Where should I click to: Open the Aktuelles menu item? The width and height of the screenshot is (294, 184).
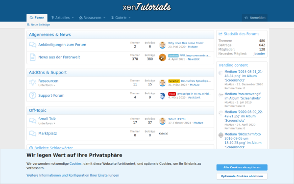[x=60, y=18]
